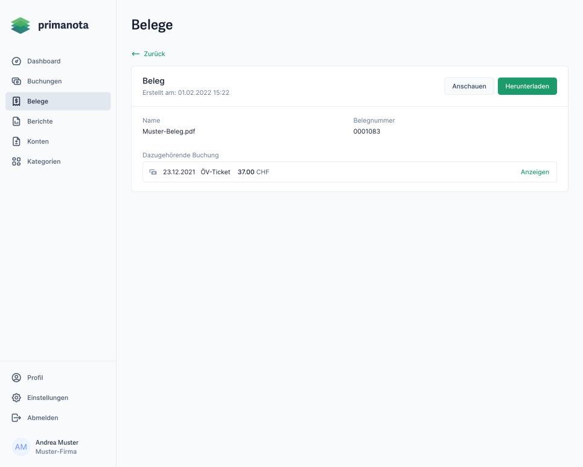Go to Berichte in the sidebar
583x467 pixels.
40,121
